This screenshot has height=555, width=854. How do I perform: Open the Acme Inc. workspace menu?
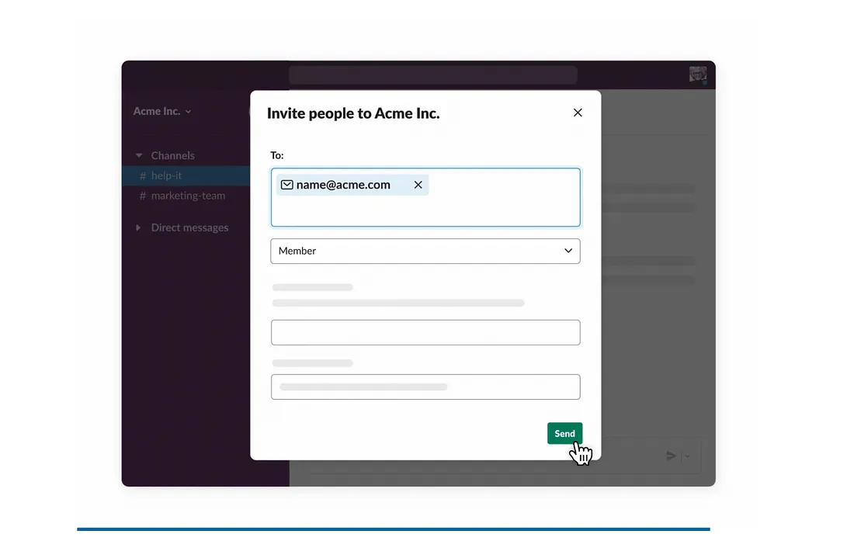pyautogui.click(x=162, y=111)
